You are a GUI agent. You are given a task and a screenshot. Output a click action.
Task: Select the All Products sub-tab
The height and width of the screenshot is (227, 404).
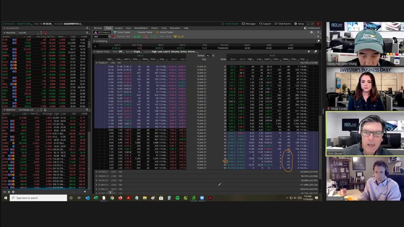(x=102, y=32)
